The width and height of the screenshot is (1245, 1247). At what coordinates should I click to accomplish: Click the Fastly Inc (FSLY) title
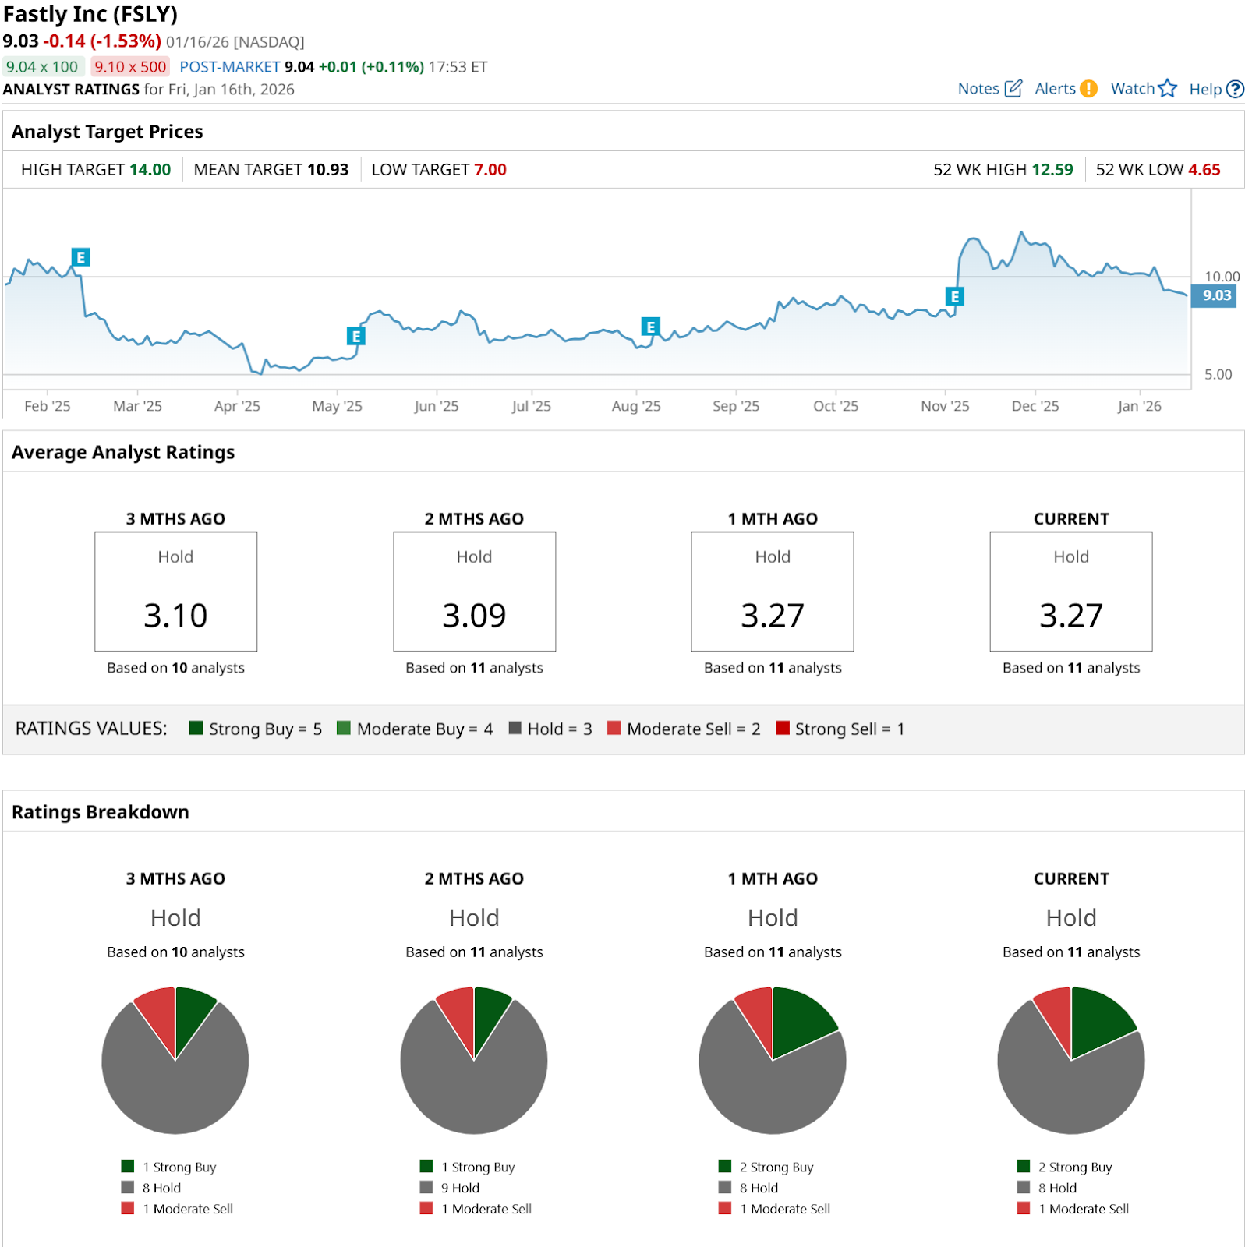(90, 14)
